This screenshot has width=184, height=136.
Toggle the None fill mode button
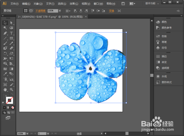point(13,108)
